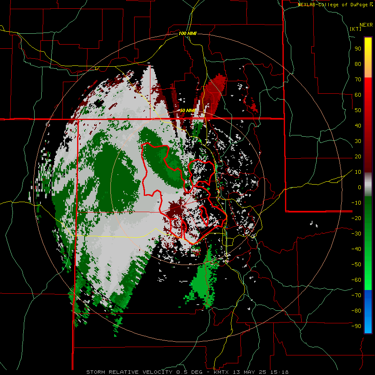Click the 90 value on velocity scale
The width and height of the screenshot is (375, 375).
tap(358, 49)
